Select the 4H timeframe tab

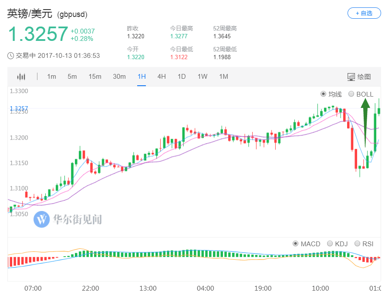click(162, 77)
